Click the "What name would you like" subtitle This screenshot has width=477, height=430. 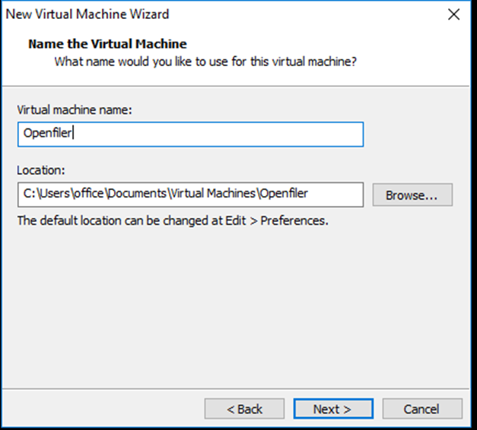coord(205,62)
